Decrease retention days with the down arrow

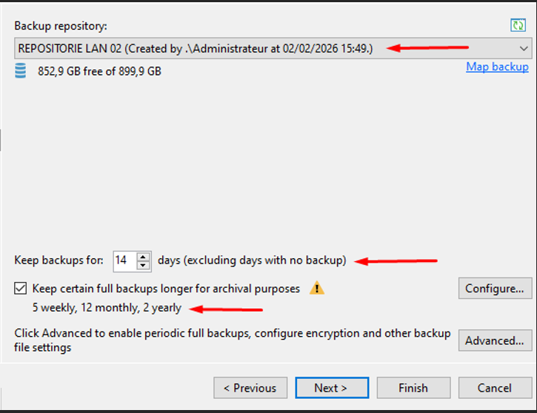[x=143, y=265]
